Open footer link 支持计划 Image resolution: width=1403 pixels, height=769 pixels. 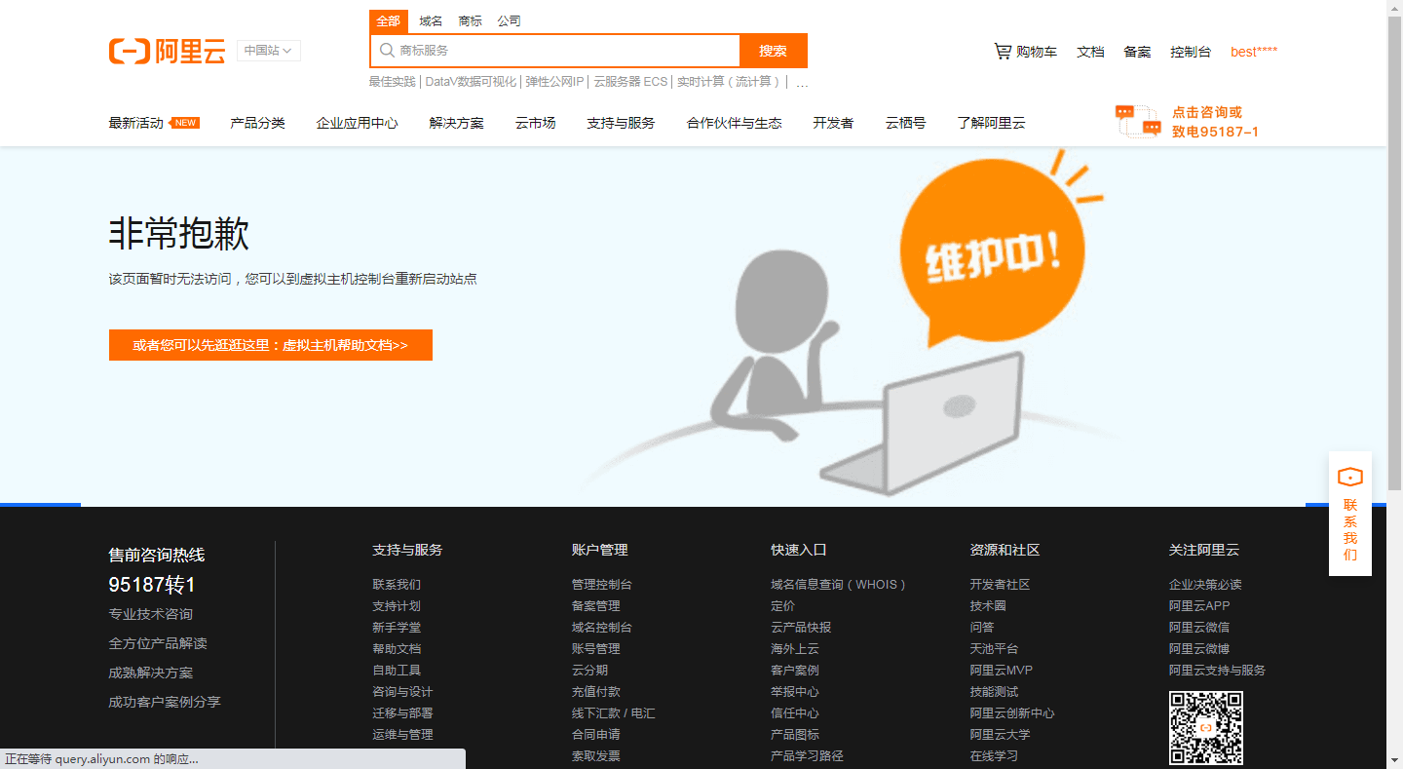click(x=397, y=606)
